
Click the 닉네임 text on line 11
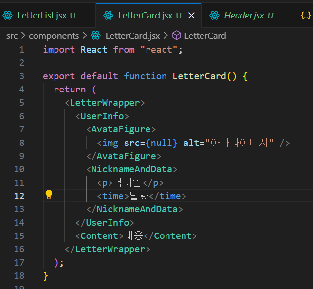(x=128, y=182)
